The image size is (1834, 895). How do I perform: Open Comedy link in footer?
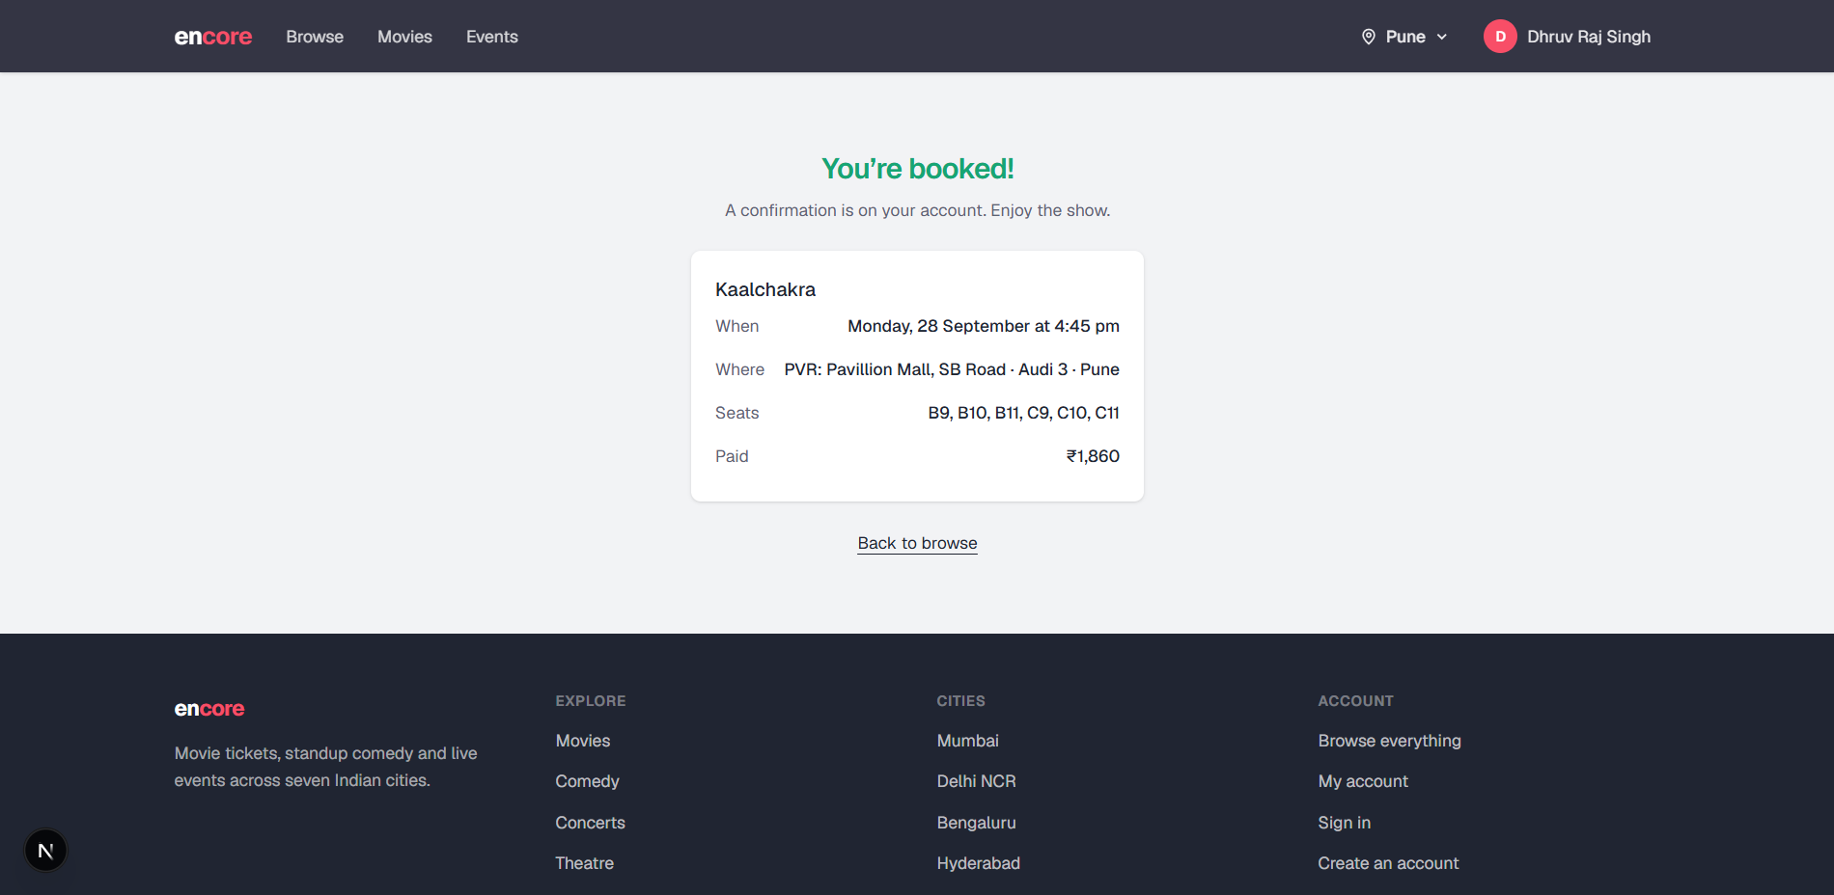587,781
